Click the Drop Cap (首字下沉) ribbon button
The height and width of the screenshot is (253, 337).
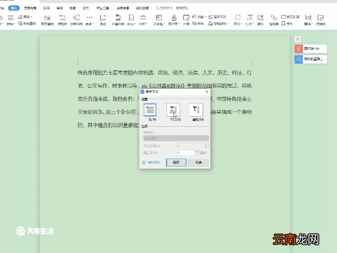[x=217, y=17]
